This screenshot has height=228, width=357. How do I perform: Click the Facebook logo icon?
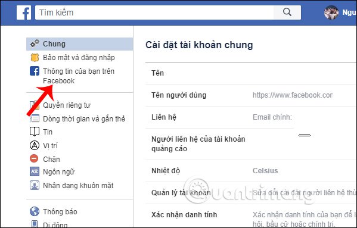[x=24, y=13]
